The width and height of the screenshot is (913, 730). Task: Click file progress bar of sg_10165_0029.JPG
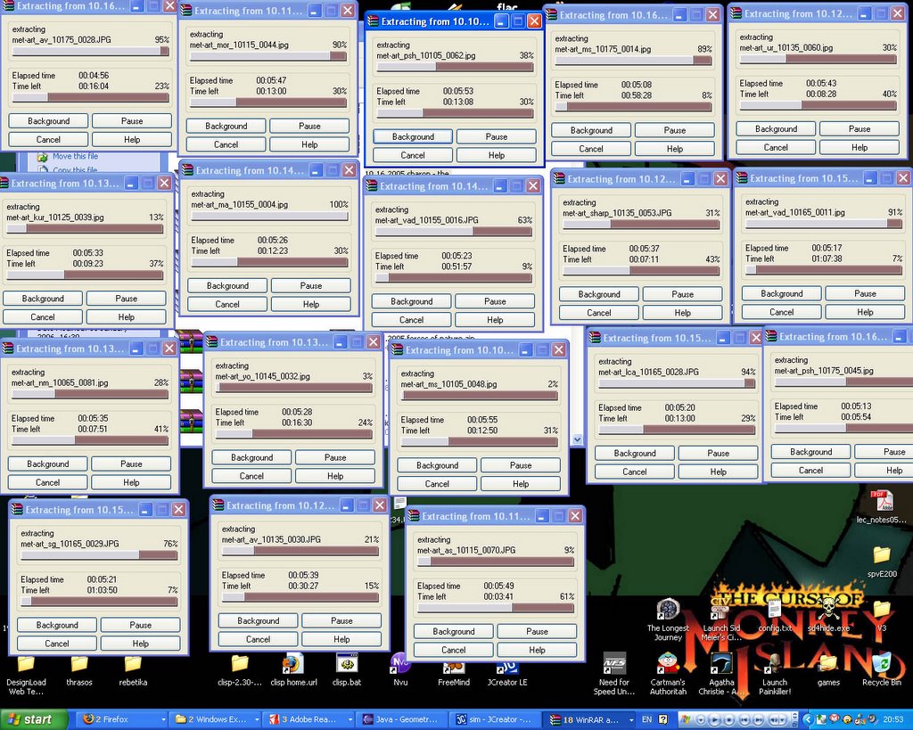(x=99, y=555)
